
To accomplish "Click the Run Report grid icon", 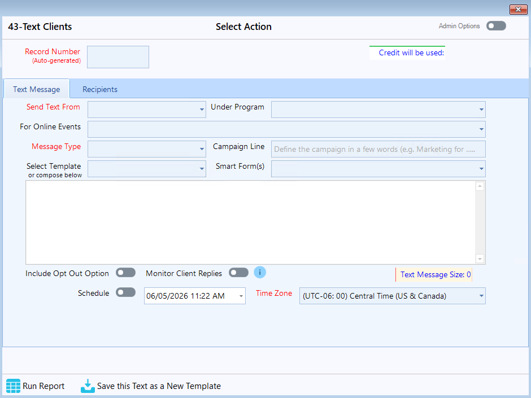I will 13,386.
